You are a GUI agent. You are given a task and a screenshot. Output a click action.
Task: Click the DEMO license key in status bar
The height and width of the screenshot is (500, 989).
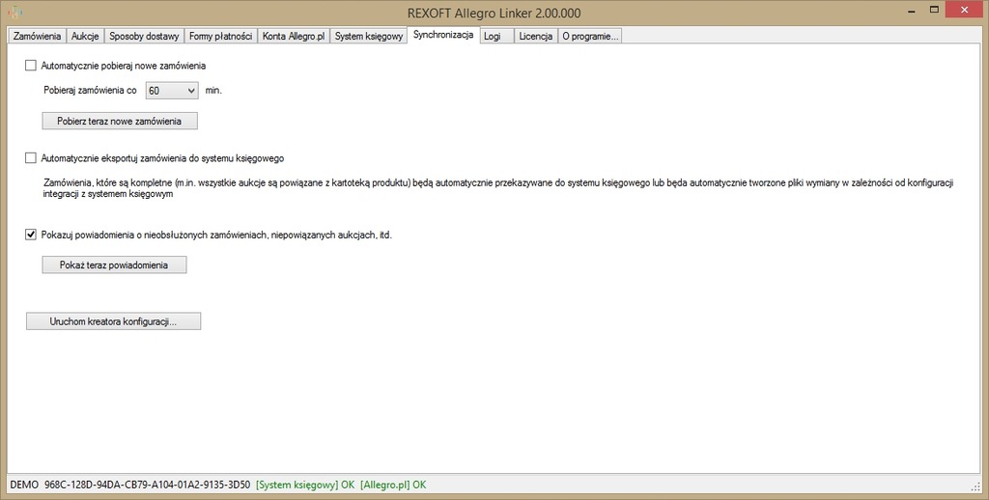click(130, 485)
